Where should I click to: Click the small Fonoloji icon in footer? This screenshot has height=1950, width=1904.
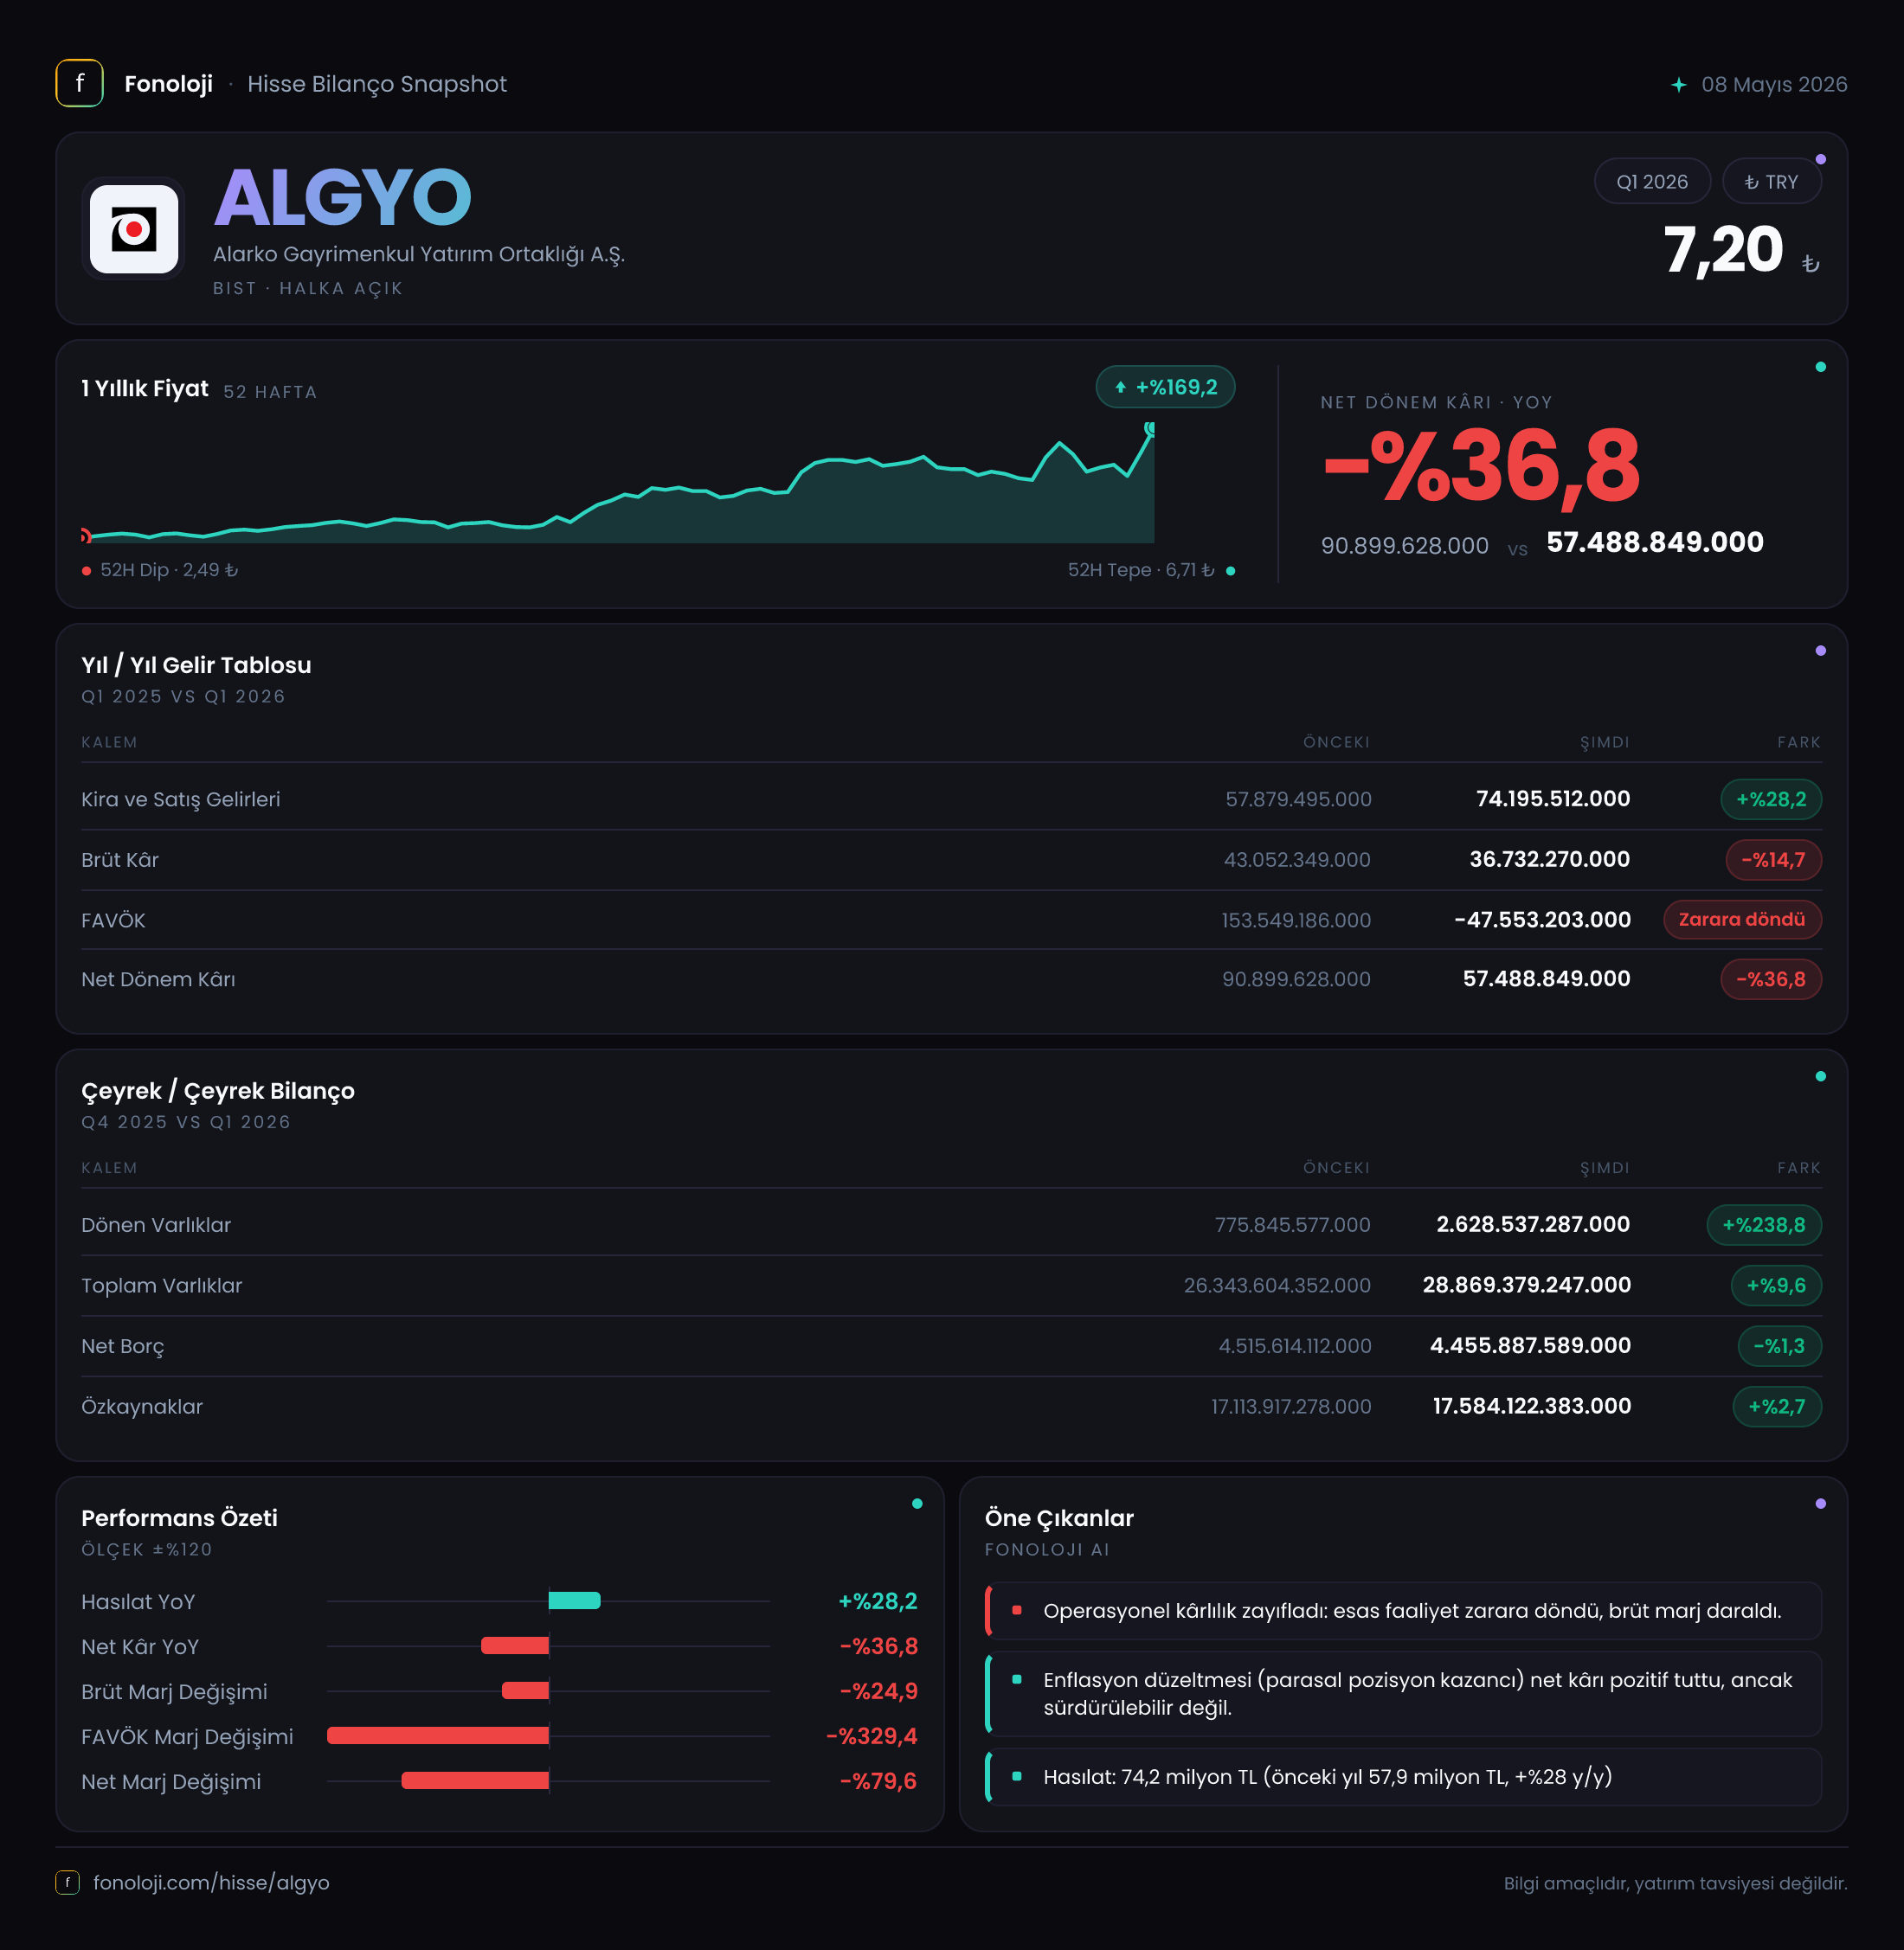tap(67, 1882)
